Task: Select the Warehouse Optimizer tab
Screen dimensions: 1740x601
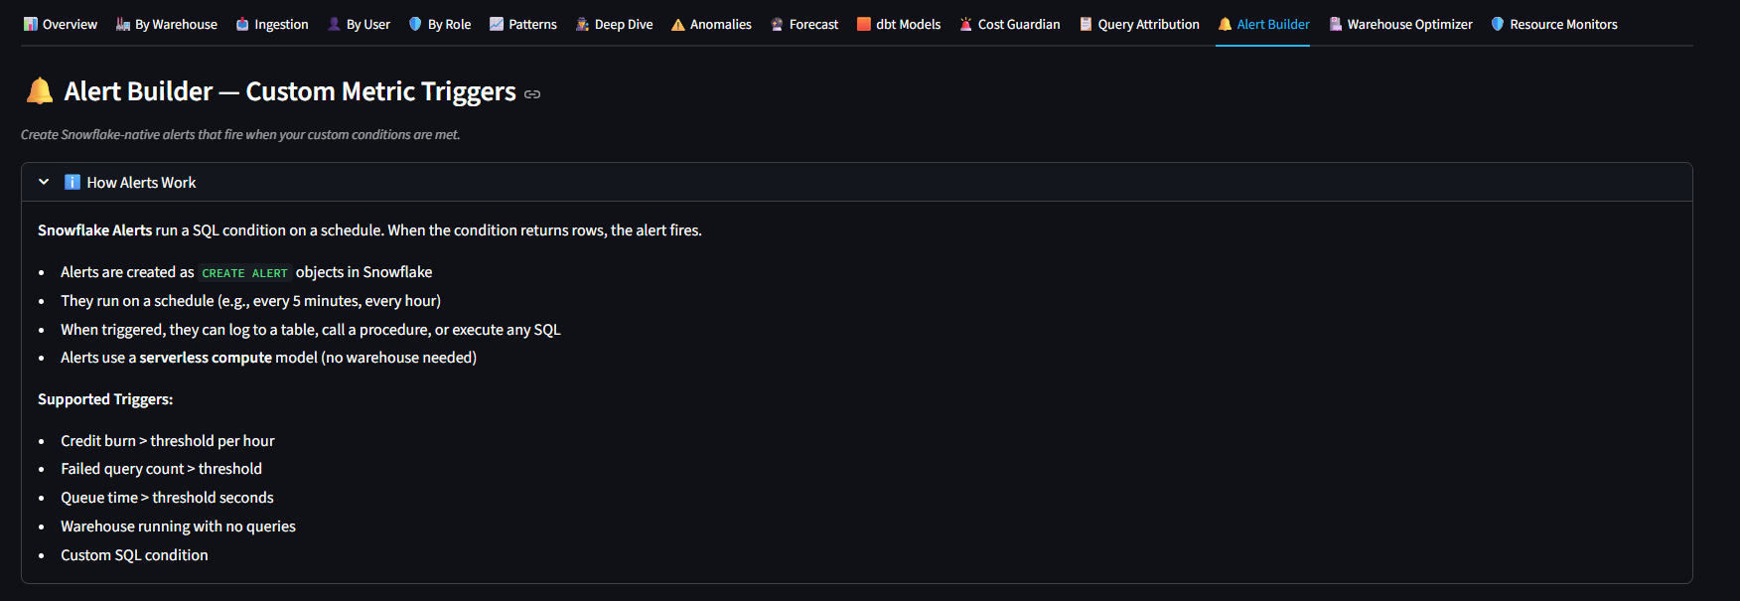Action: [x=1400, y=24]
